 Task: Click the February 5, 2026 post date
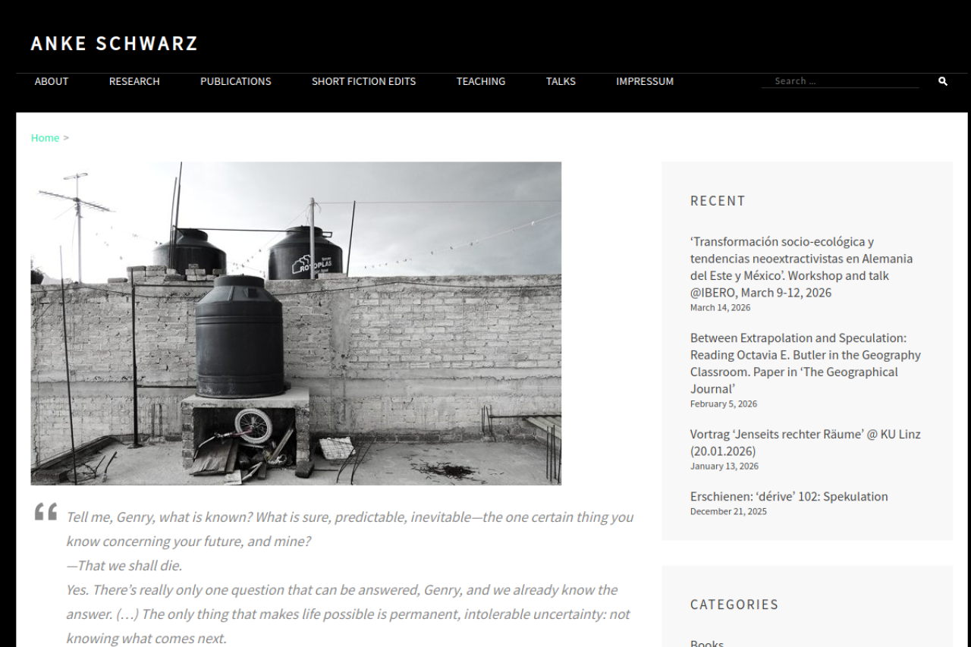(724, 404)
